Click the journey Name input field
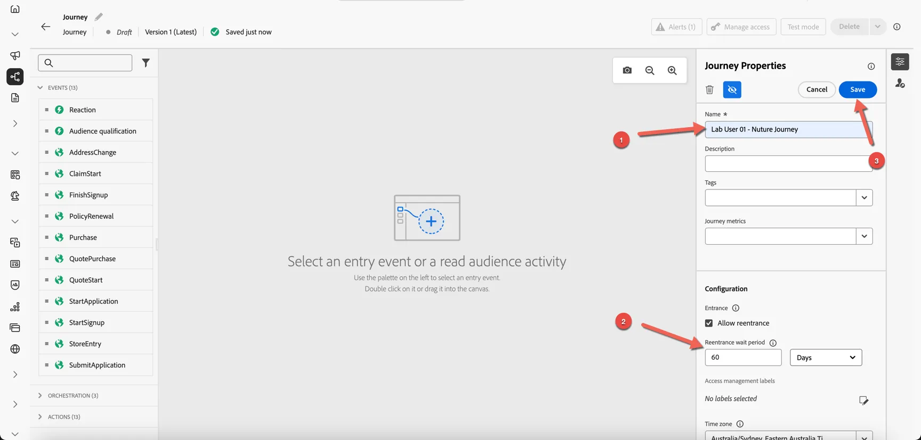Screen dimensions: 921x440 click(x=789, y=129)
